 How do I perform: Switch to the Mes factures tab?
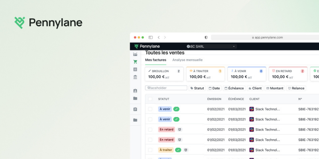click(x=156, y=60)
